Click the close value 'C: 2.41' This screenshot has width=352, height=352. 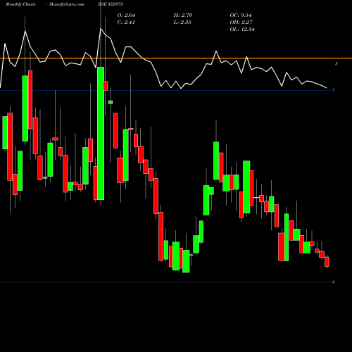tap(126, 23)
